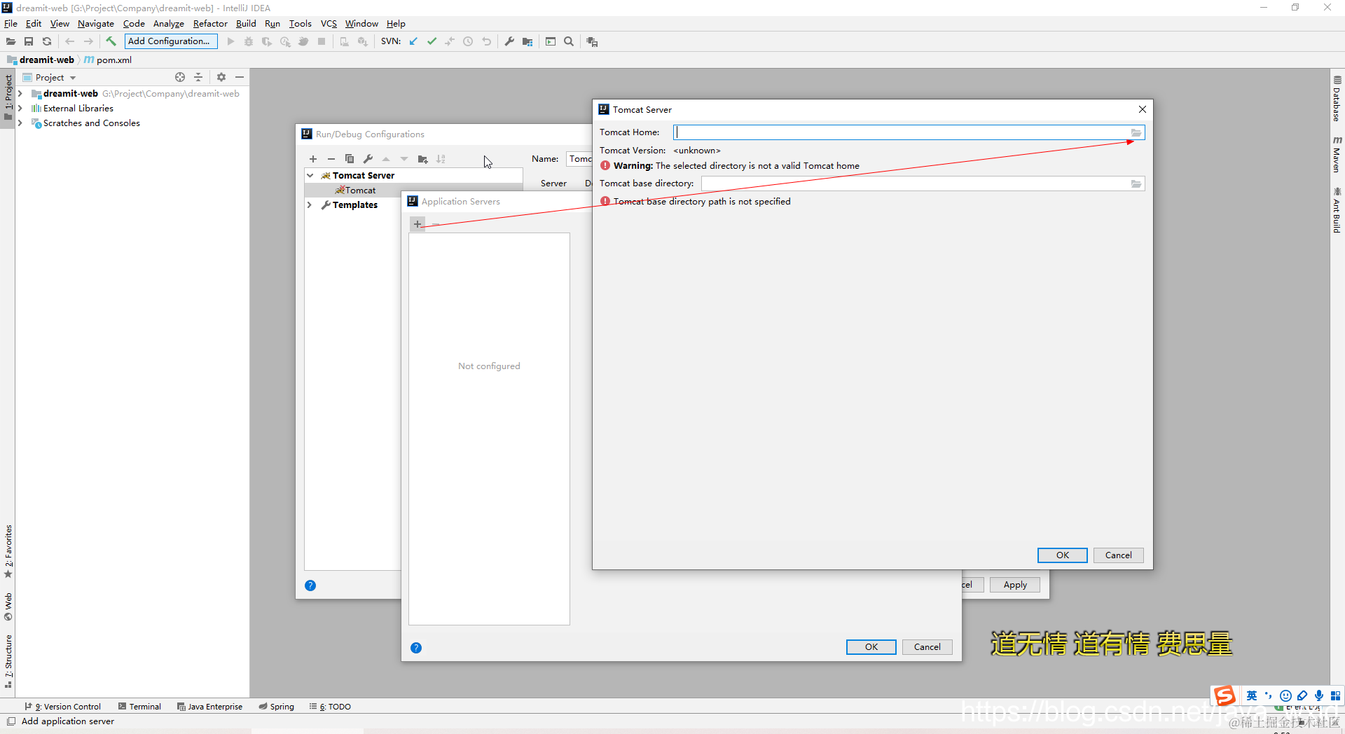Click Collapse All in the Project panel
The width and height of the screenshot is (1345, 734).
198,77
